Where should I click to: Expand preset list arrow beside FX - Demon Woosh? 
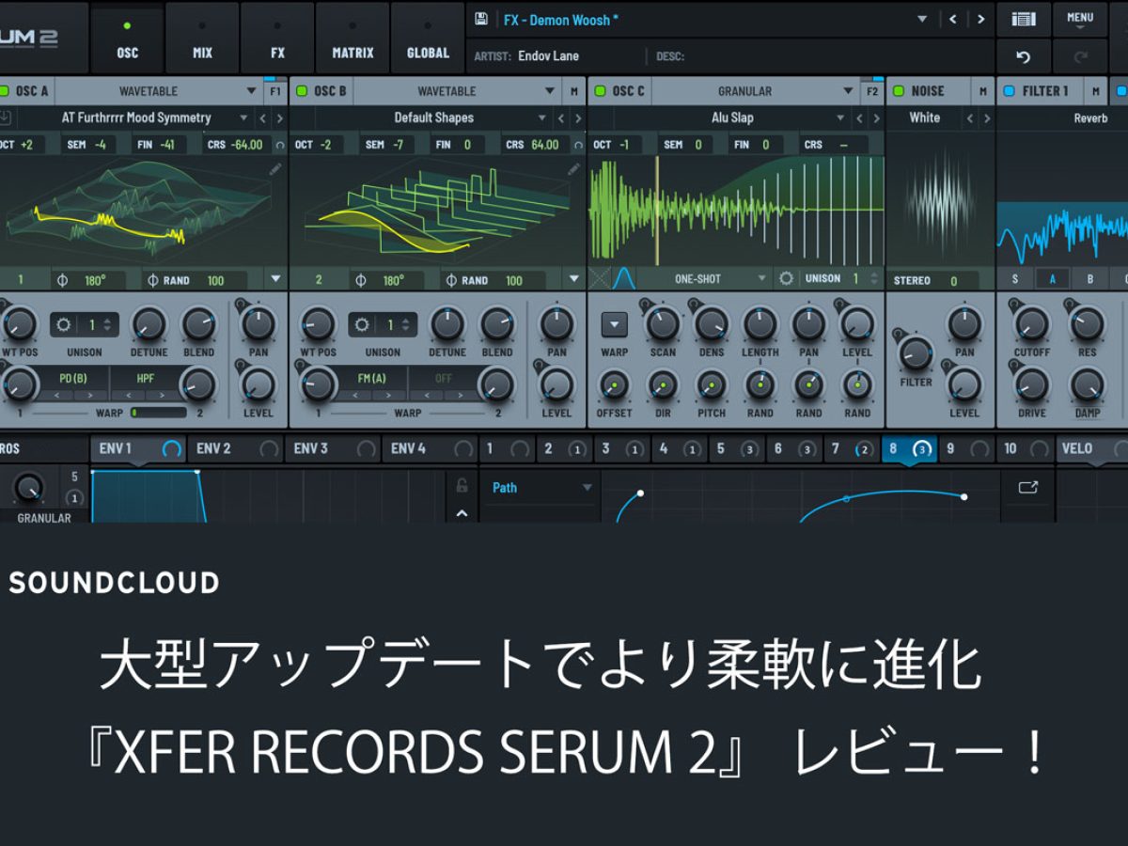[922, 20]
